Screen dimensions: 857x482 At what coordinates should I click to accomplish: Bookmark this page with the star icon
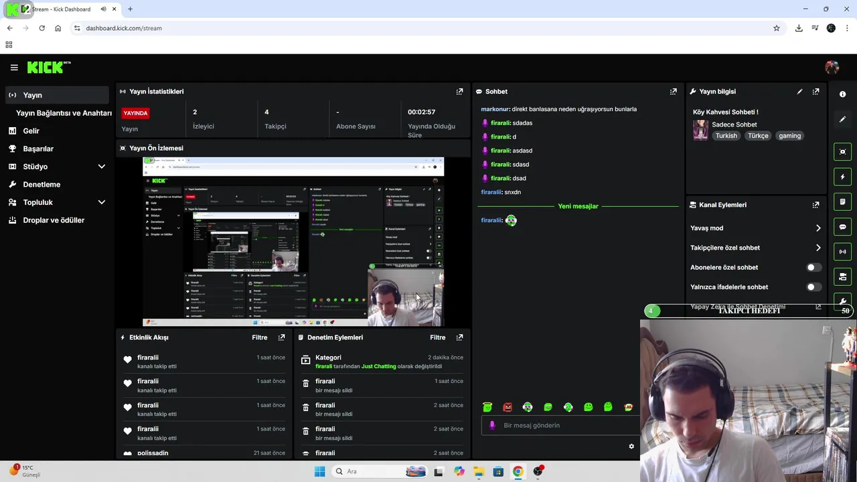tap(777, 28)
